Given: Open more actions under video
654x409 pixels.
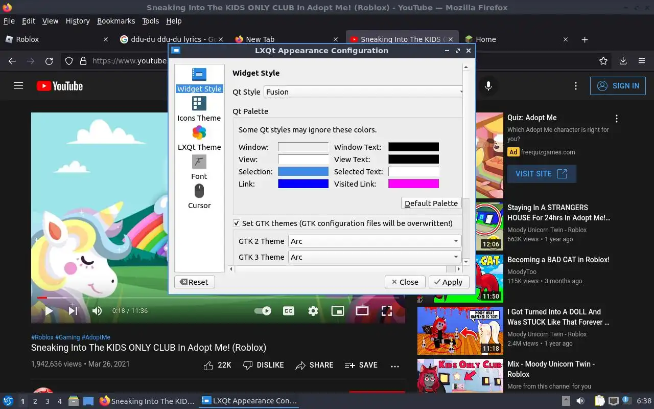Looking at the screenshot, I should (394, 366).
